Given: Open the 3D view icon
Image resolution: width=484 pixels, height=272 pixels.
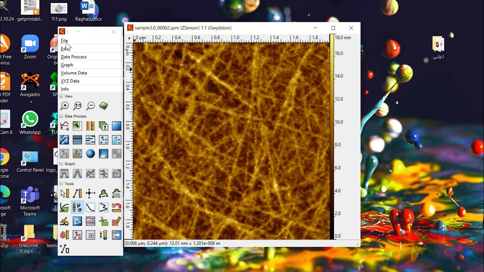Looking at the screenshot, I should click(x=104, y=106).
